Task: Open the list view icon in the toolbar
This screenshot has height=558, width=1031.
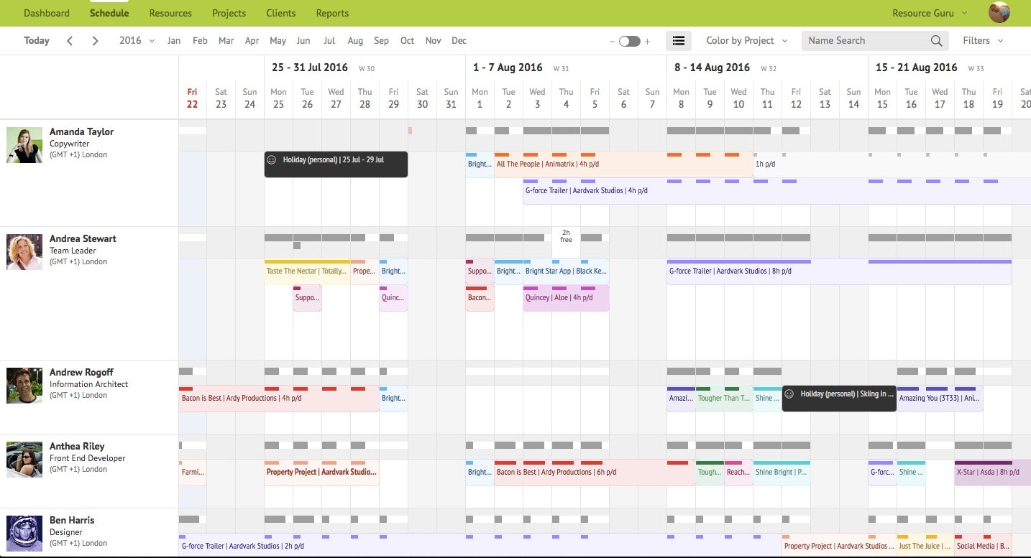Action: pos(678,41)
